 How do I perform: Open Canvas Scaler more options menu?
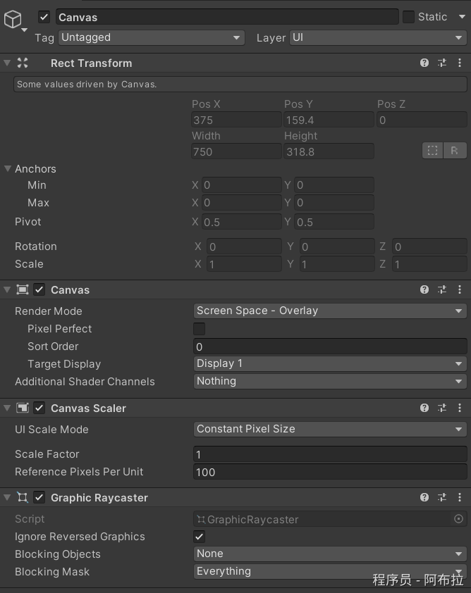coord(460,408)
